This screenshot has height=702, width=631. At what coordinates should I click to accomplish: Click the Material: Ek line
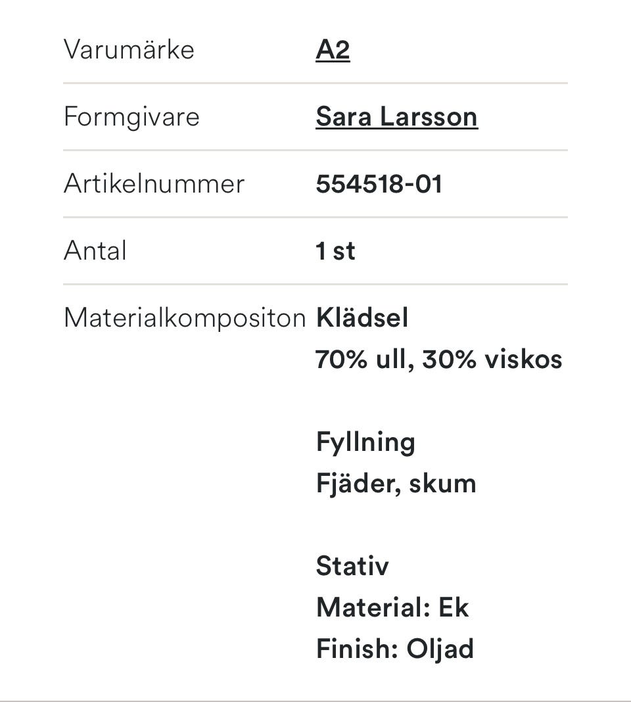[x=392, y=607]
